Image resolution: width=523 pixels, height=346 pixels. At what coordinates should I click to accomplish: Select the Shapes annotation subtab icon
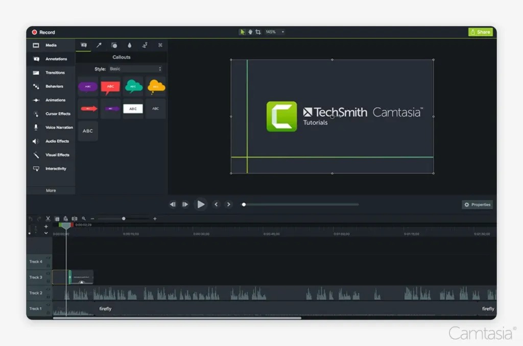tap(114, 45)
